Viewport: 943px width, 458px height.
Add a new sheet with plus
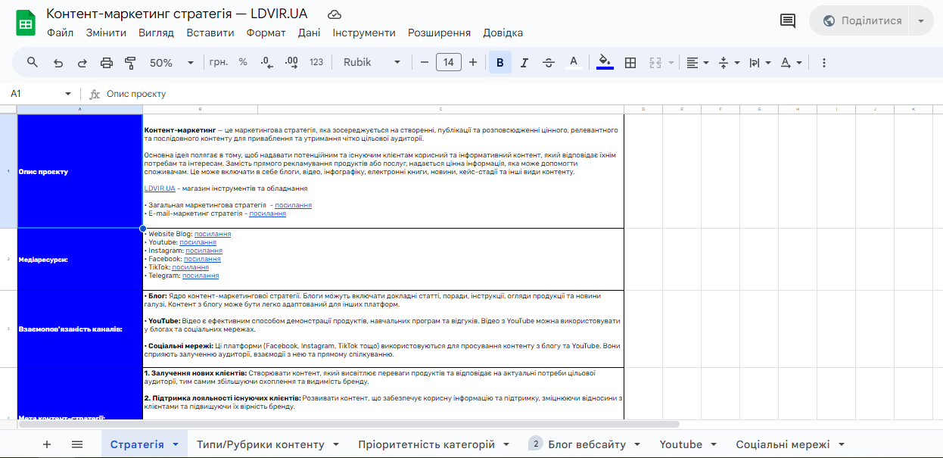click(47, 444)
